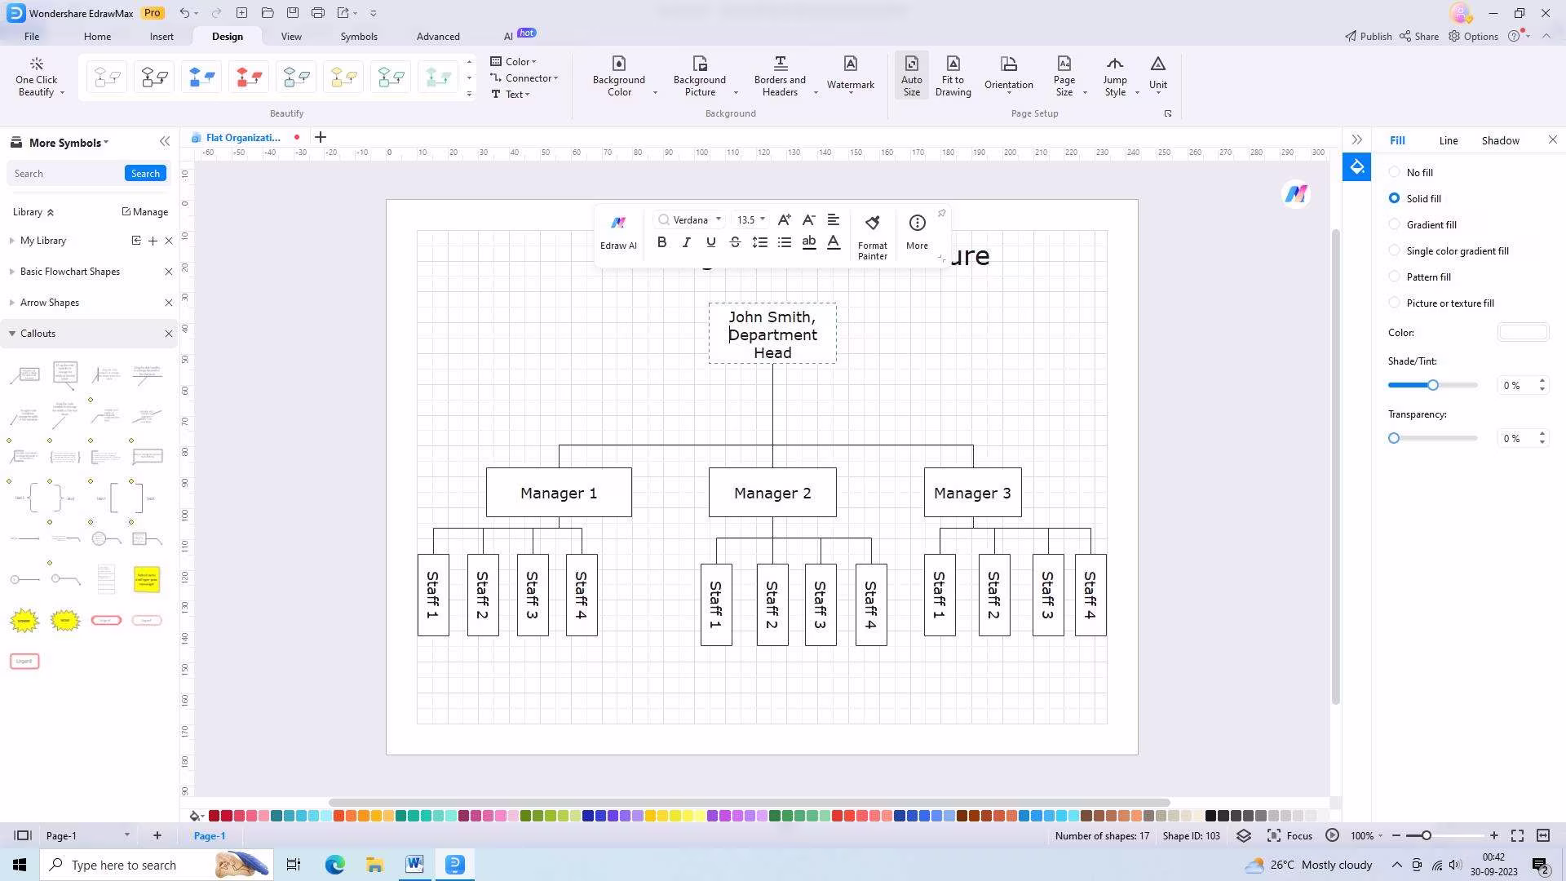Click One Click Beautify
Viewport: 1566px width, 881px height.
click(x=37, y=77)
